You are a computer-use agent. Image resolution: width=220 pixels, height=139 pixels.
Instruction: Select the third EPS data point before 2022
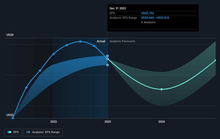(40, 71)
